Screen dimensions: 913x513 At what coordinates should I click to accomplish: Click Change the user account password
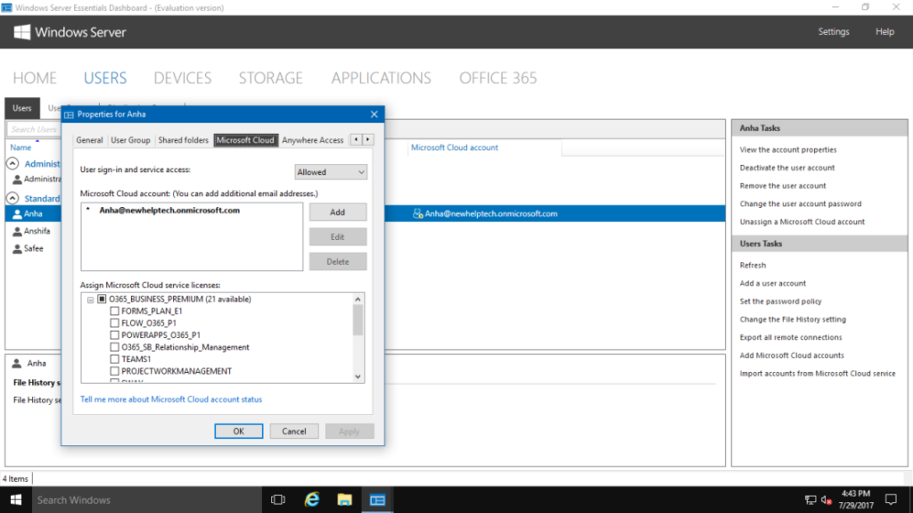[800, 204]
